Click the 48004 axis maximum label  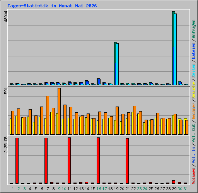coord(6,16)
